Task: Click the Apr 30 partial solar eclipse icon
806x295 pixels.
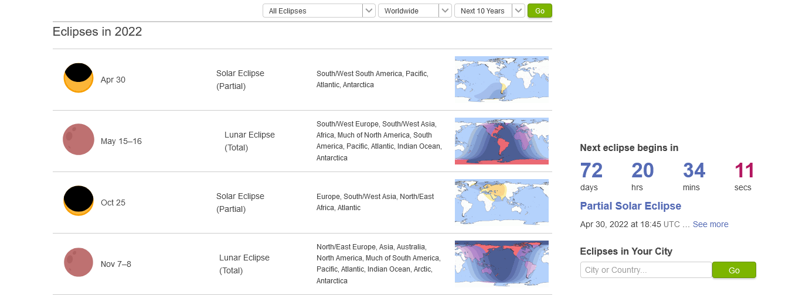Action: coord(79,79)
